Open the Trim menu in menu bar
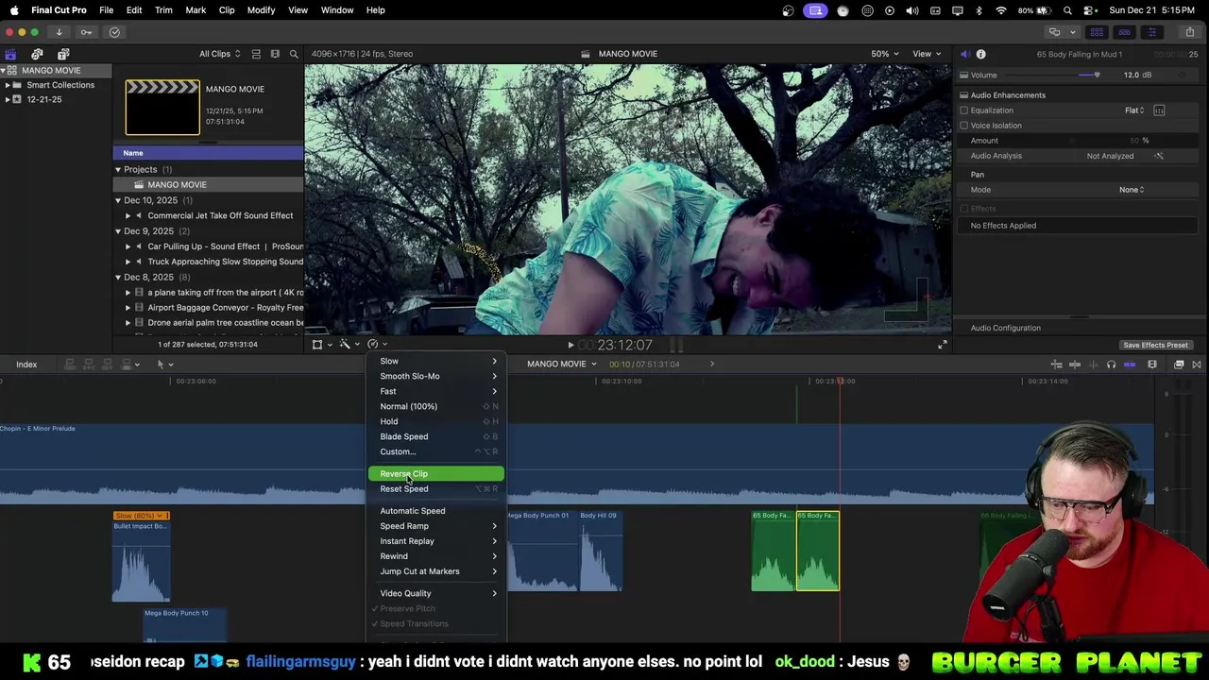The height and width of the screenshot is (680, 1209). pyautogui.click(x=163, y=10)
